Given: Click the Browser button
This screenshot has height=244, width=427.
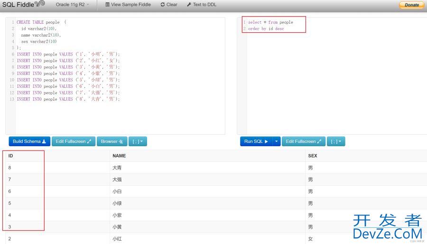Looking at the screenshot, I should pos(112,141).
